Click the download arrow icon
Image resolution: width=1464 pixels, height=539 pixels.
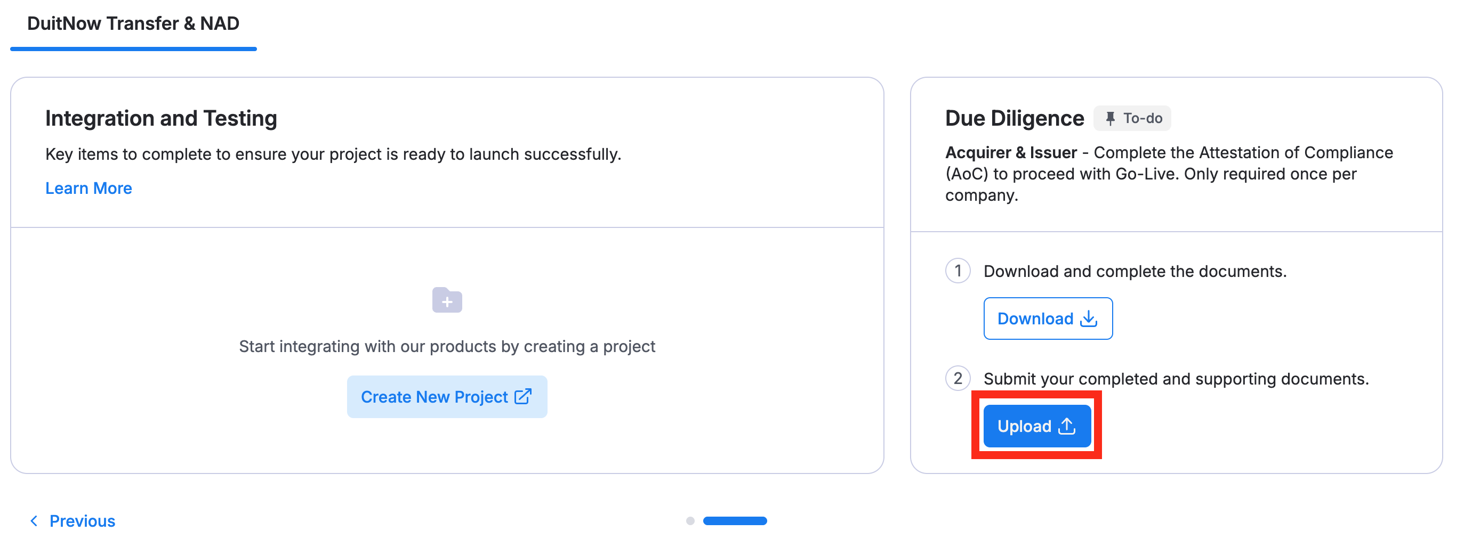(x=1088, y=318)
